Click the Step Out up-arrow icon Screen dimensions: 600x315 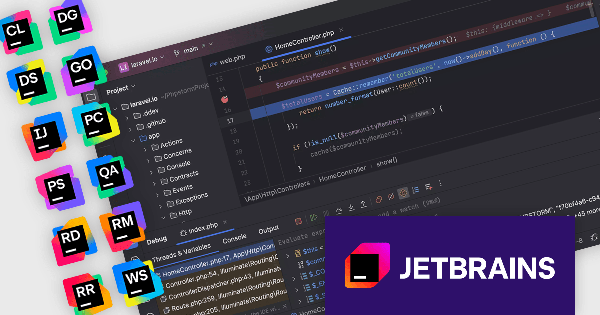[363, 203]
